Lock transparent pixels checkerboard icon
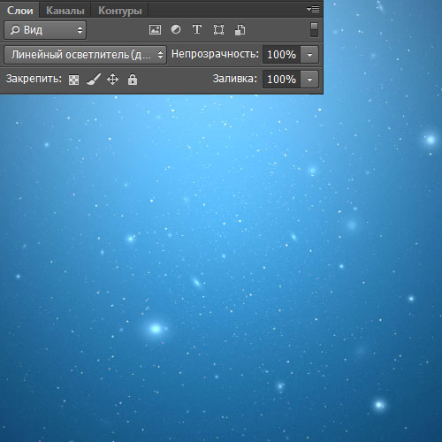Viewport: 442px width, 442px height. coord(73,80)
